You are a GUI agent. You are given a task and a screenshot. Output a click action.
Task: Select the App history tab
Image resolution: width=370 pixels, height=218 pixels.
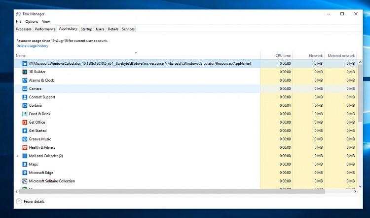[68, 28]
